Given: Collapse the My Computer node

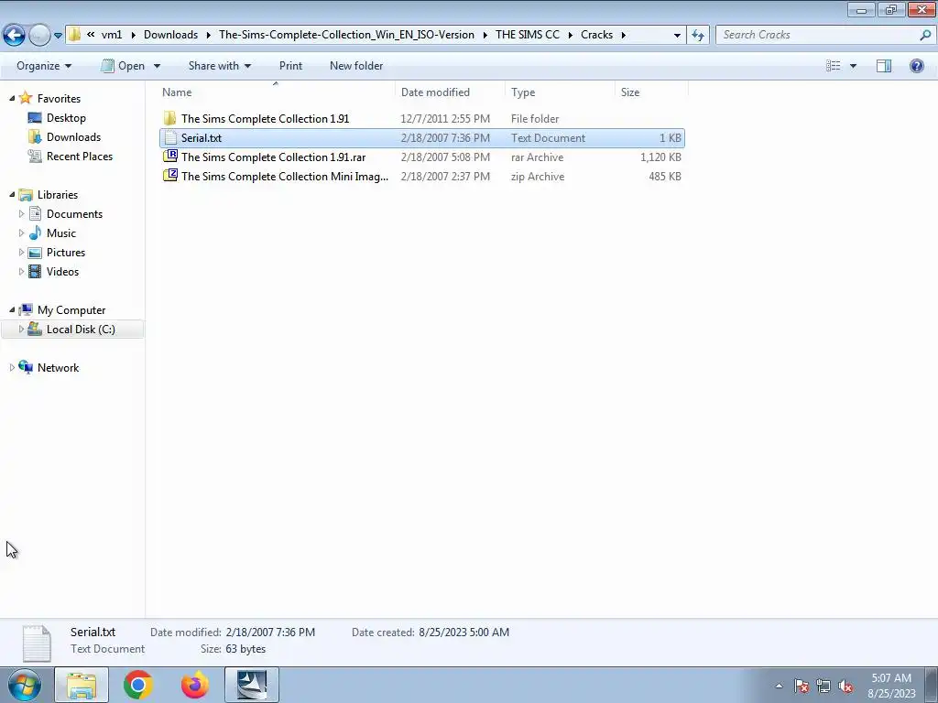Looking at the screenshot, I should click(x=12, y=309).
